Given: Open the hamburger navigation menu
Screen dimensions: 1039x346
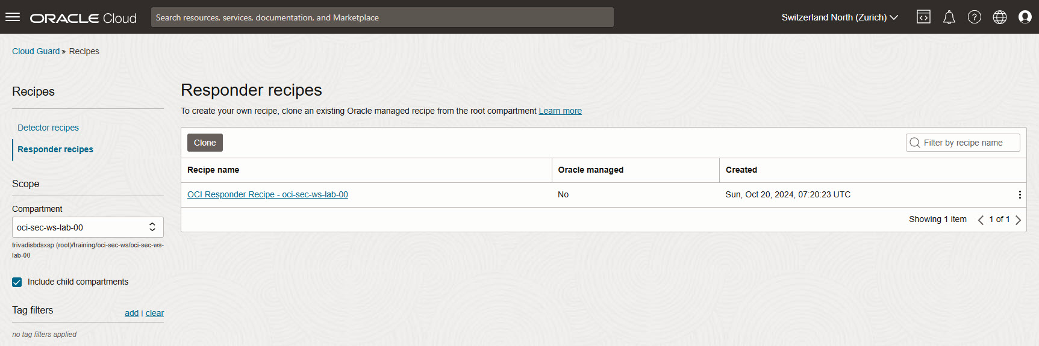Looking at the screenshot, I should [x=13, y=17].
